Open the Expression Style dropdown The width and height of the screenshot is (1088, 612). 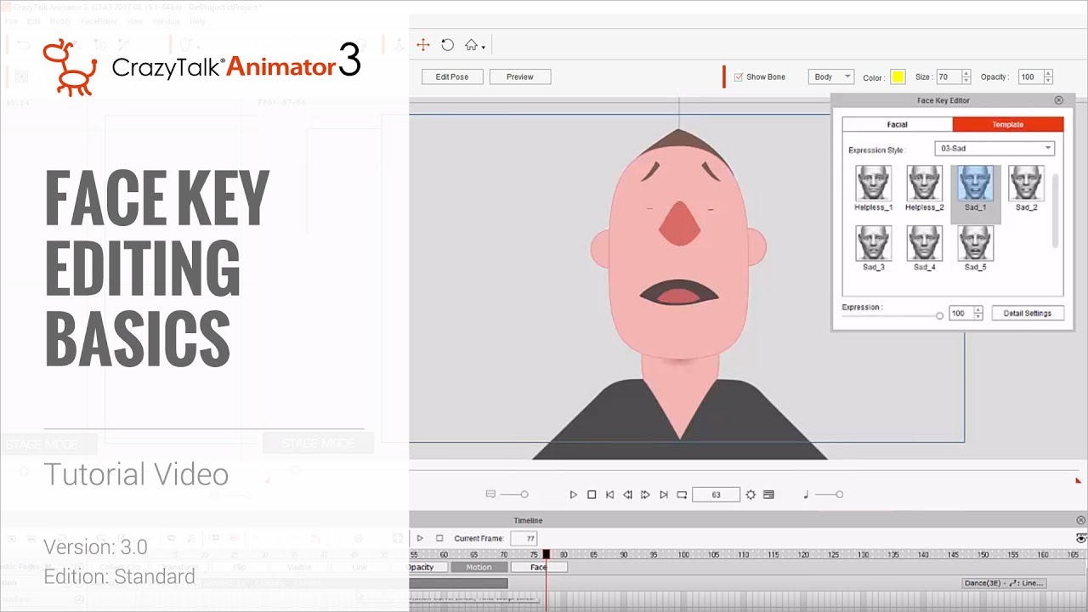pos(994,148)
